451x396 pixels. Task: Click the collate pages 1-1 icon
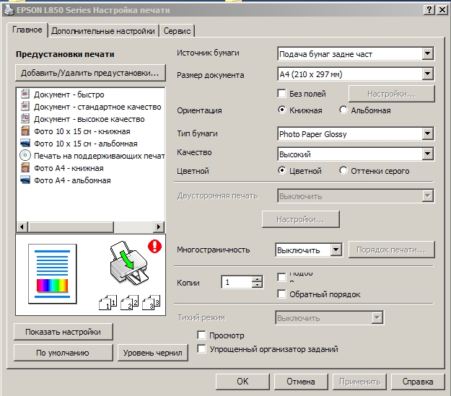pyautogui.click(x=108, y=302)
